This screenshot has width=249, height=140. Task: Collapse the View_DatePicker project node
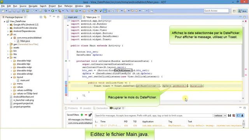pos(4,21)
